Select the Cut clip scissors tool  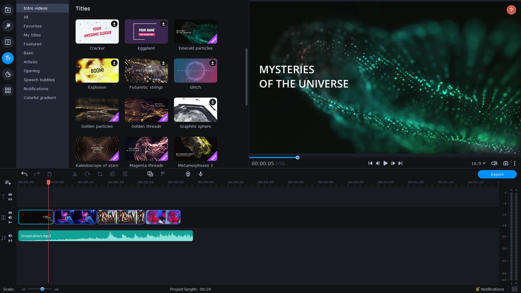point(75,174)
